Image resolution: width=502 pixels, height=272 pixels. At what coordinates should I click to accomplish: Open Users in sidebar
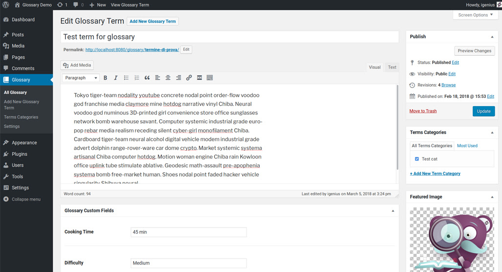click(26, 165)
